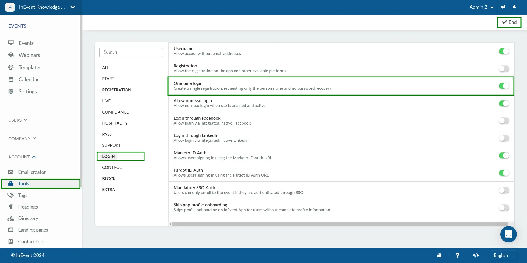Click scrollbar right arrow under settings list
This screenshot has height=263, width=527.
[512, 224]
